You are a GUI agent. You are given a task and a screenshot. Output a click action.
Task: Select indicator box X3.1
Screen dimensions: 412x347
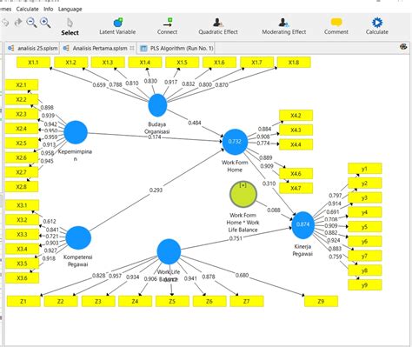22,205
